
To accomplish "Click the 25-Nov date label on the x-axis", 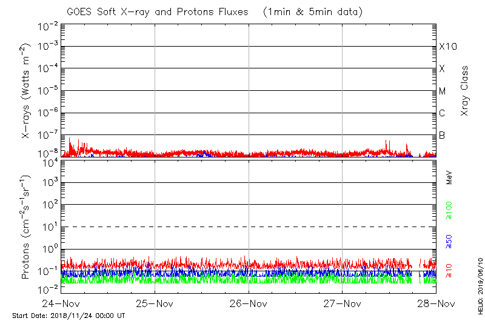I will pyautogui.click(x=155, y=303).
